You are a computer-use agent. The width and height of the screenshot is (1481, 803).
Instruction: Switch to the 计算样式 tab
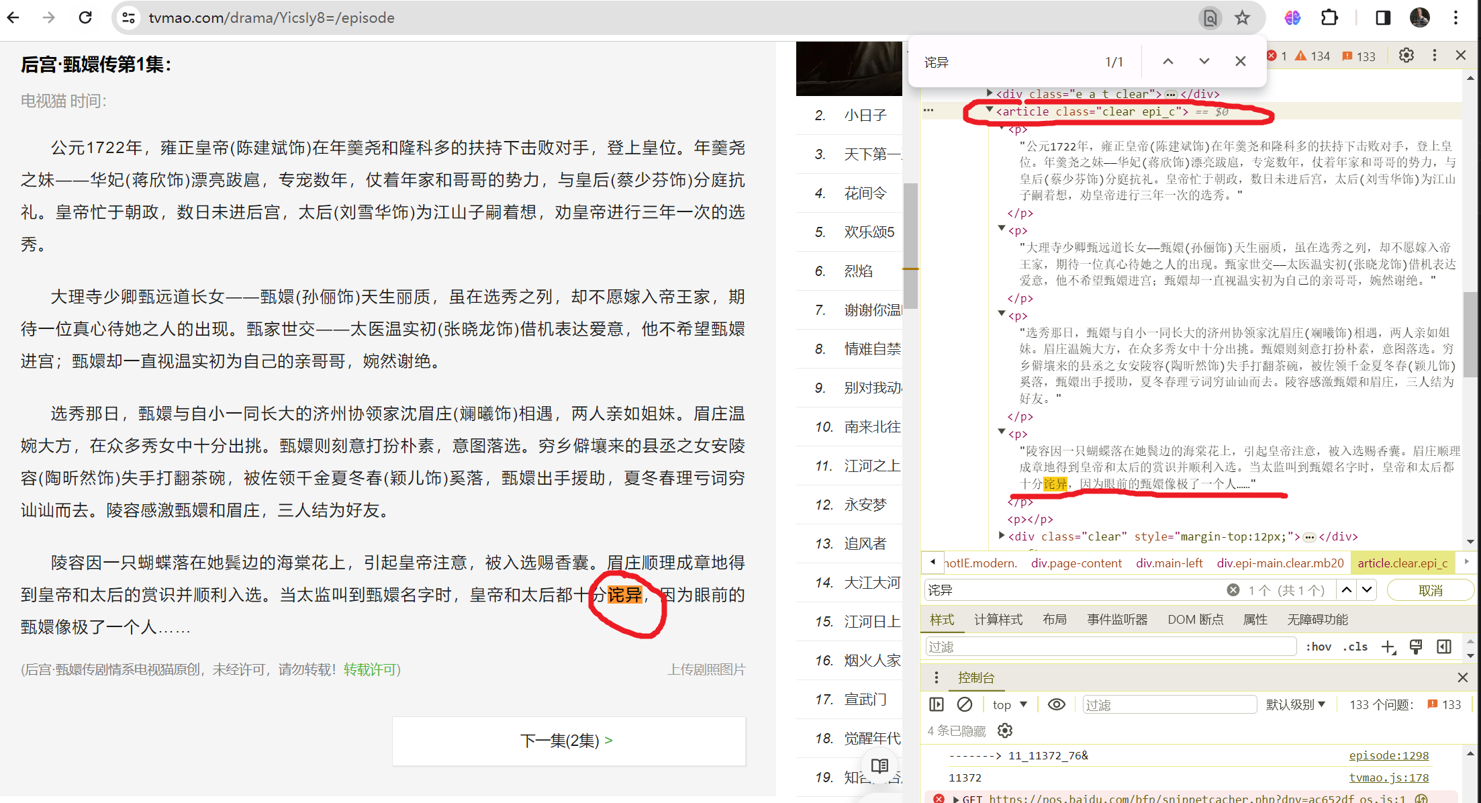point(998,619)
